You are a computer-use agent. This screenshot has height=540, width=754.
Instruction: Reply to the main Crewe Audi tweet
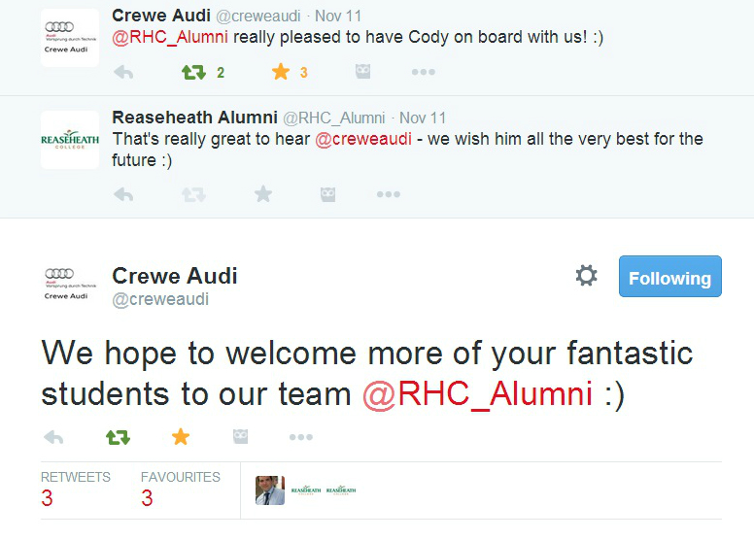pos(53,437)
